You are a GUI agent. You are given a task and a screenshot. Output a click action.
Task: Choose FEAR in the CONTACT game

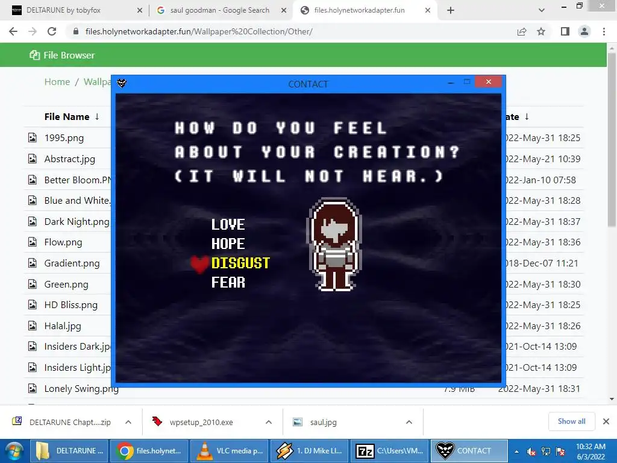coord(228,282)
